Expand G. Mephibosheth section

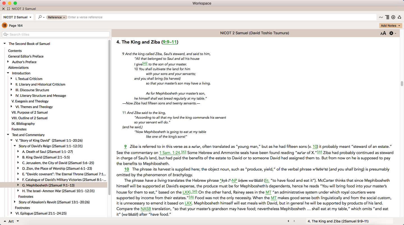[18, 185]
